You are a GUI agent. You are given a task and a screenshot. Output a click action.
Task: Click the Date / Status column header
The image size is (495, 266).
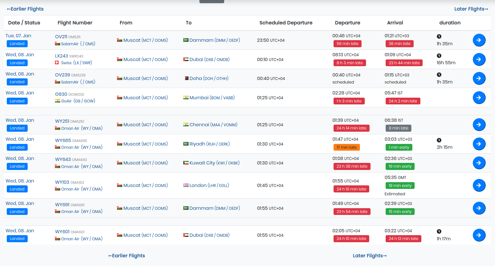(24, 23)
